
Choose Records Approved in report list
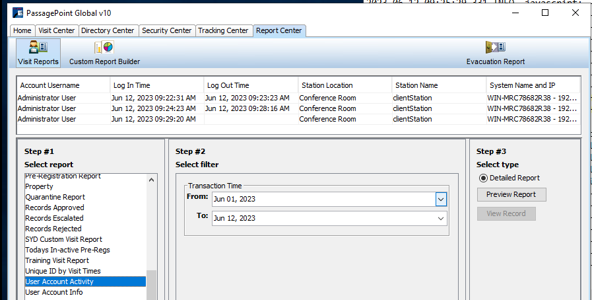click(55, 207)
